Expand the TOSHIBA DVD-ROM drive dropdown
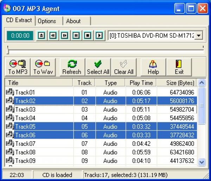 tap(199, 35)
